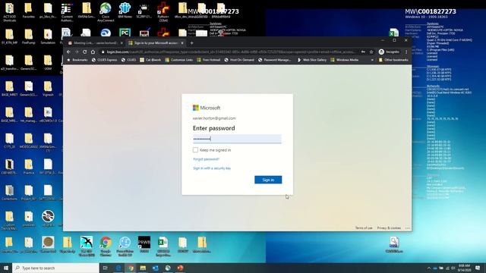Open PowerPoint from the taskbar
This screenshot has height=273, width=486.
click(x=180, y=268)
